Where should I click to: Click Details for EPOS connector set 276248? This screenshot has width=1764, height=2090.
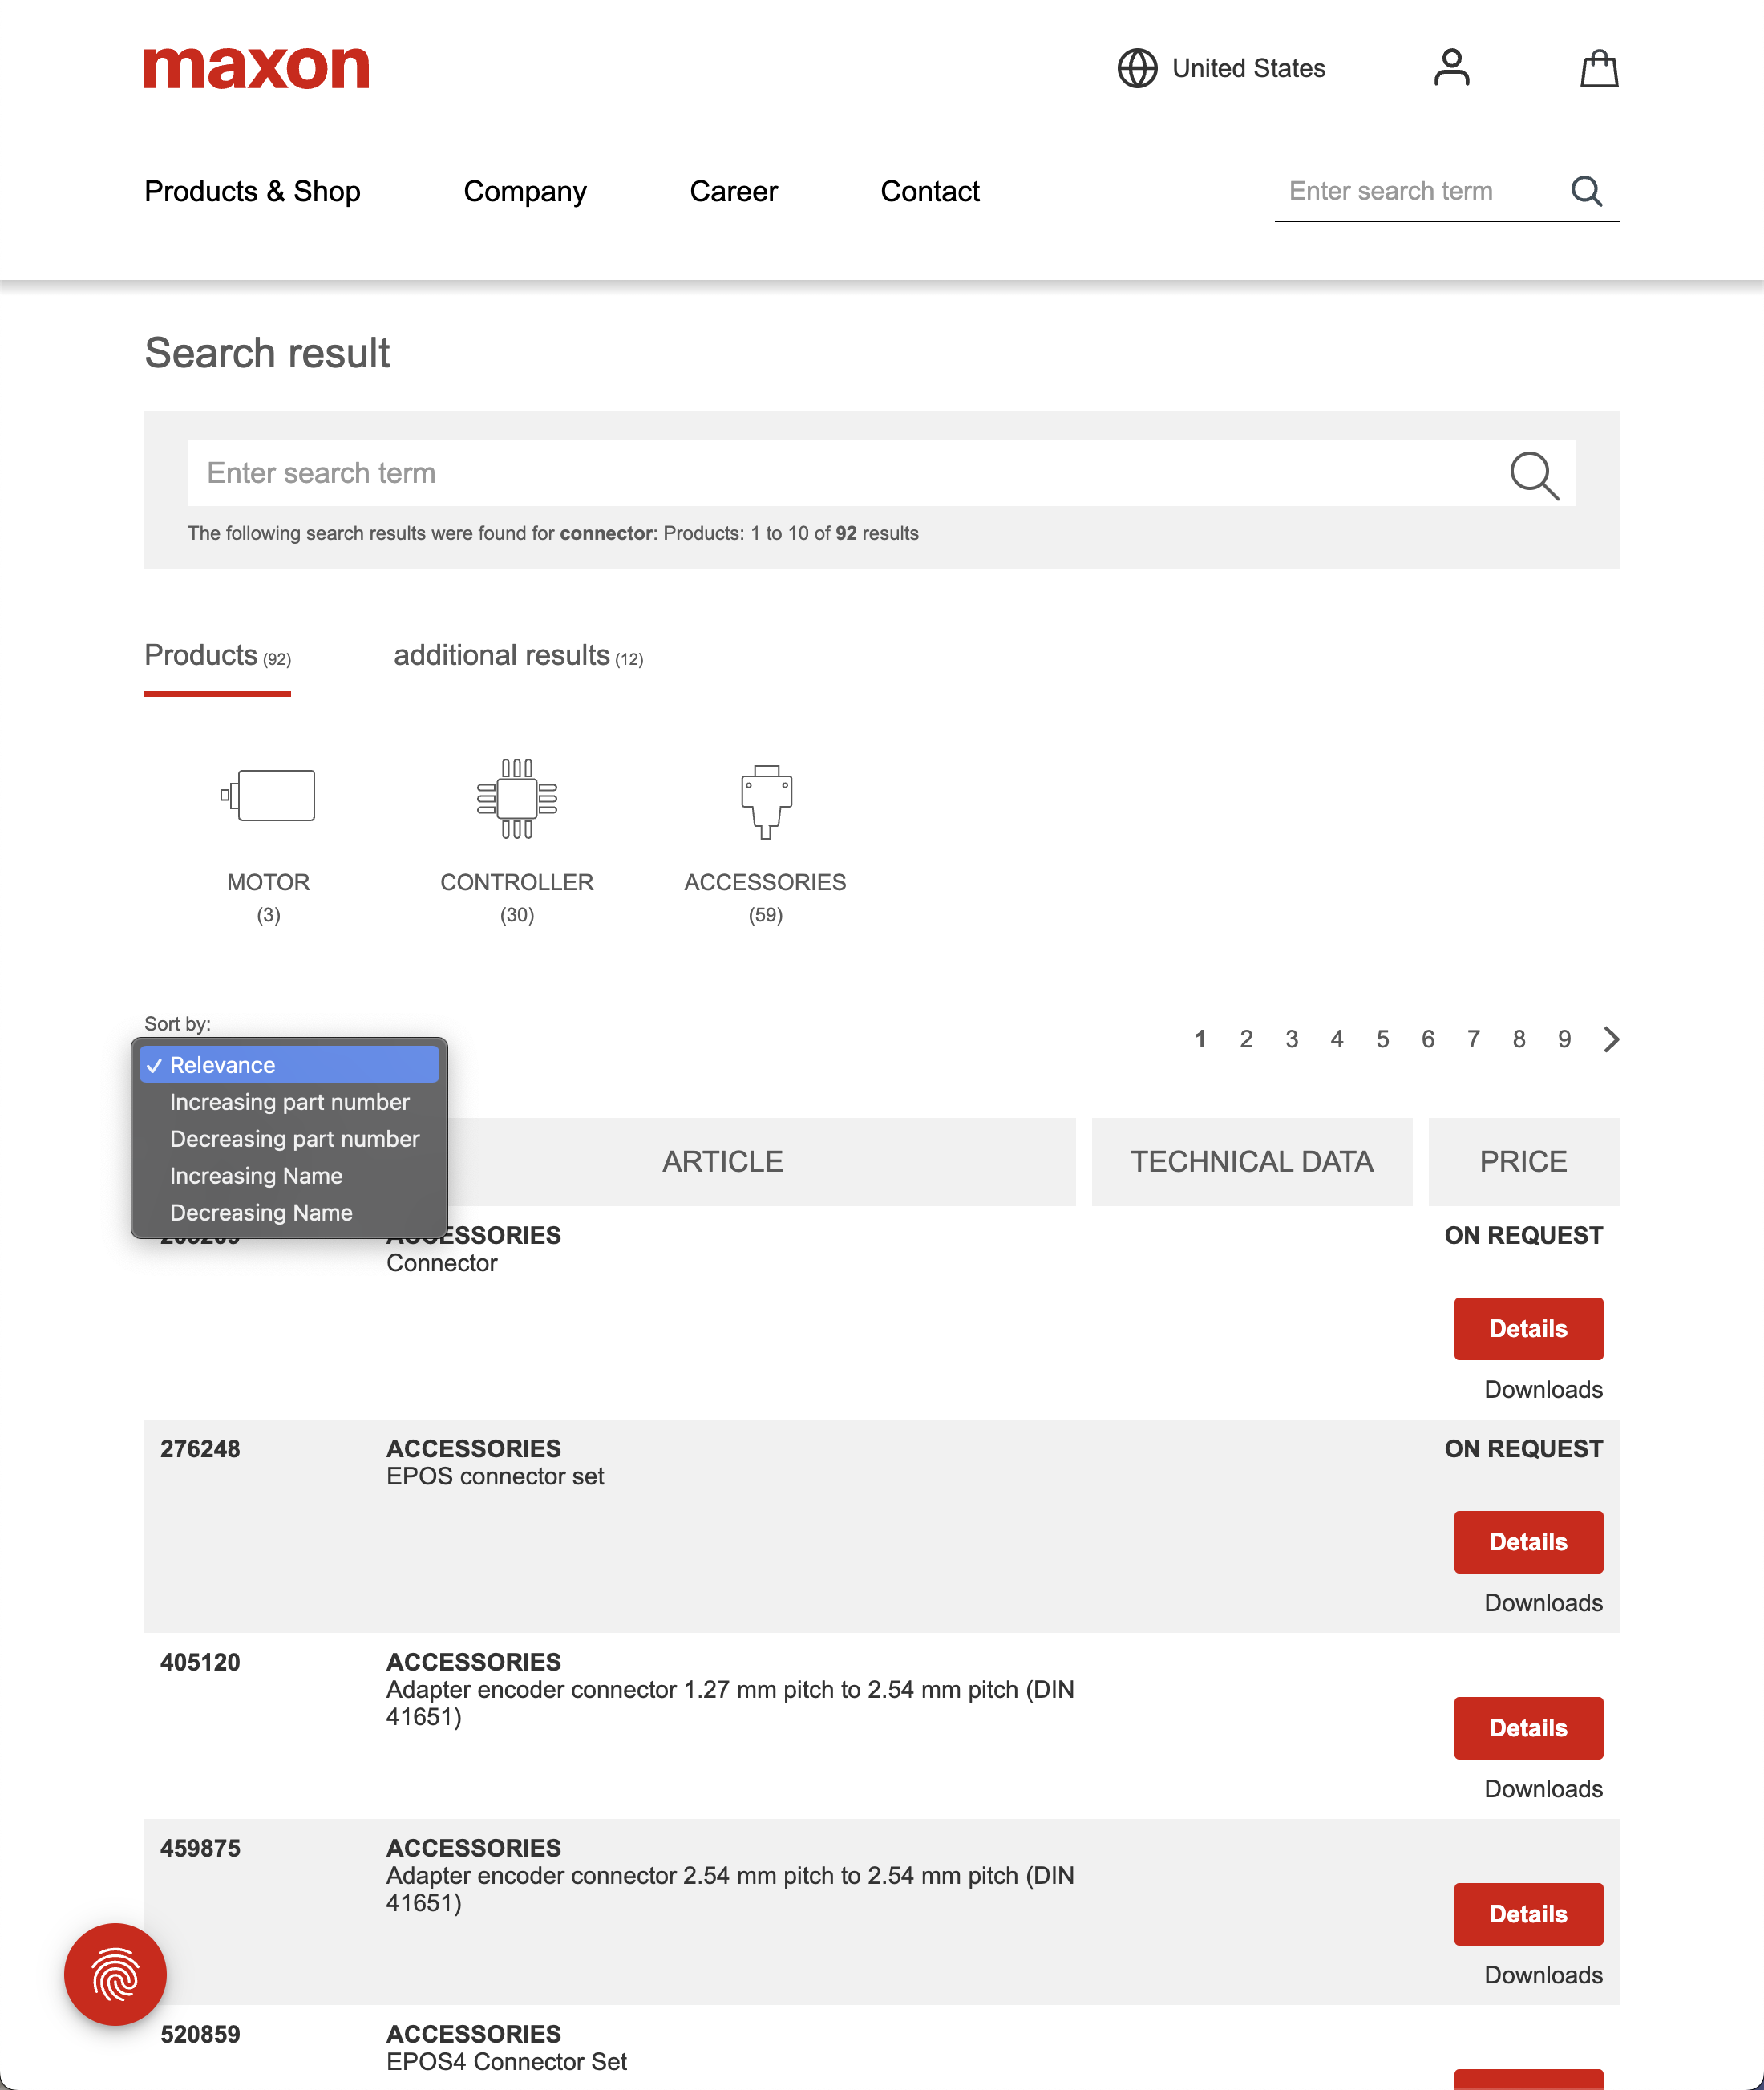[1528, 1541]
